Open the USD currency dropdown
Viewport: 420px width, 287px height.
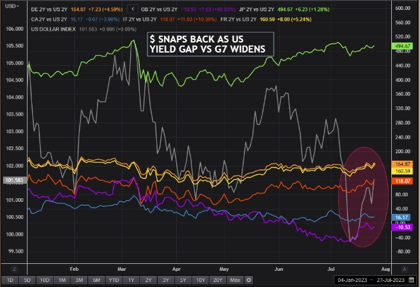click(x=11, y=6)
